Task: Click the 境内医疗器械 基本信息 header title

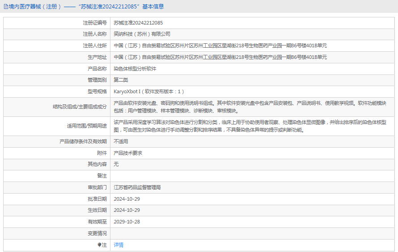Action: tap(86, 7)
